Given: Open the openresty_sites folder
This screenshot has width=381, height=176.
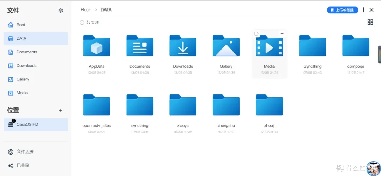Looking at the screenshot, I should point(97,105).
